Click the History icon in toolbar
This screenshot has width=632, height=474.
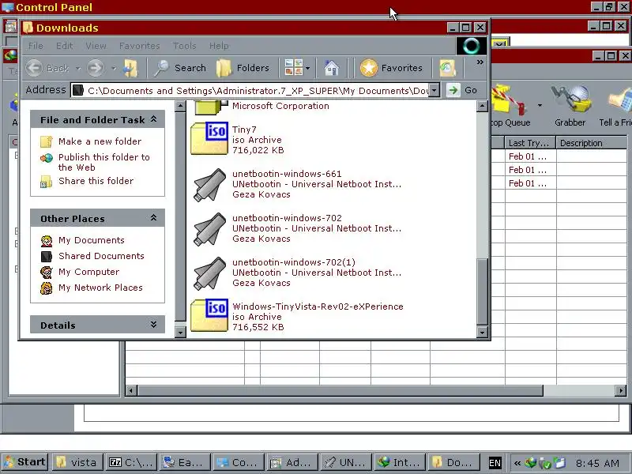(447, 68)
